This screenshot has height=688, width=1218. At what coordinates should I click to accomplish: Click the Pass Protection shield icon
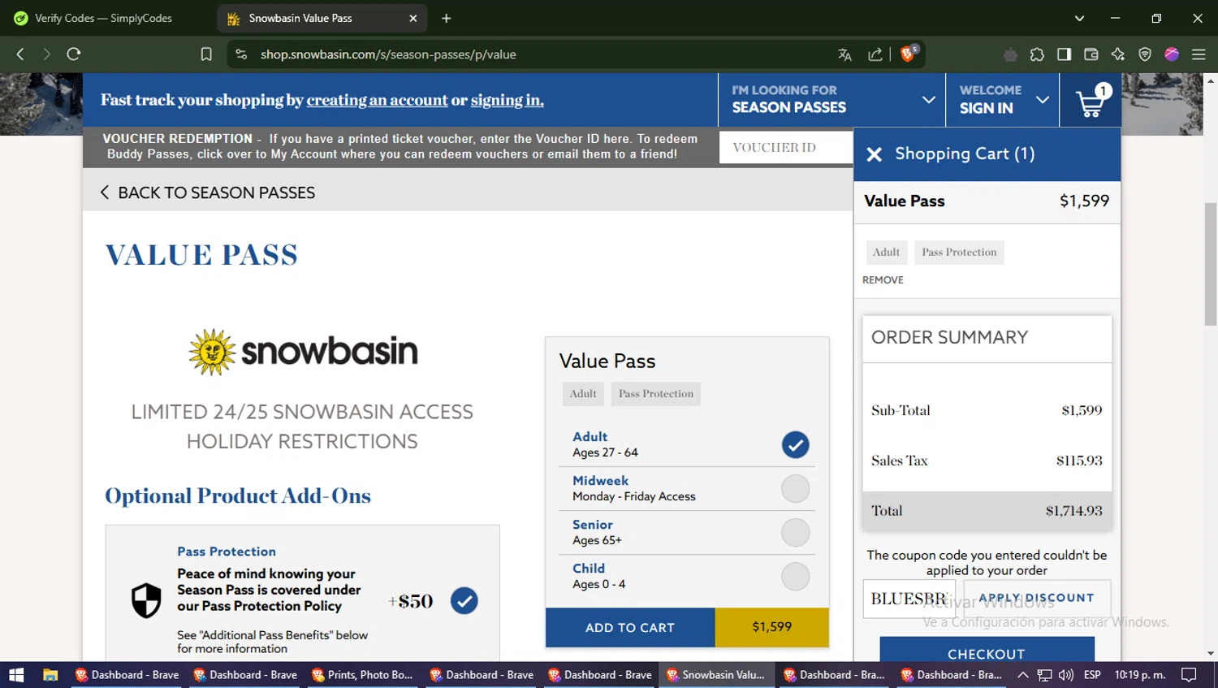[146, 601]
